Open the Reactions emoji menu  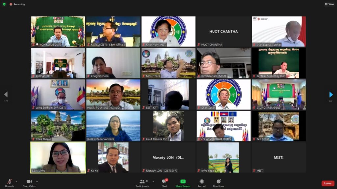click(x=218, y=182)
